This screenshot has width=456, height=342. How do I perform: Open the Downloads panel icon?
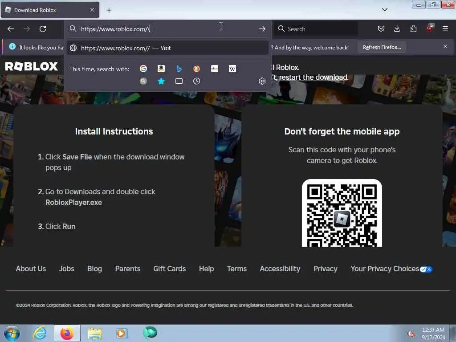tap(397, 28)
